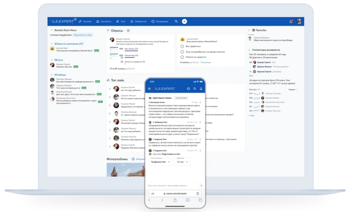350x212 pixels.
Task: Select the "Все нравится" radio option
Action: (182, 46)
